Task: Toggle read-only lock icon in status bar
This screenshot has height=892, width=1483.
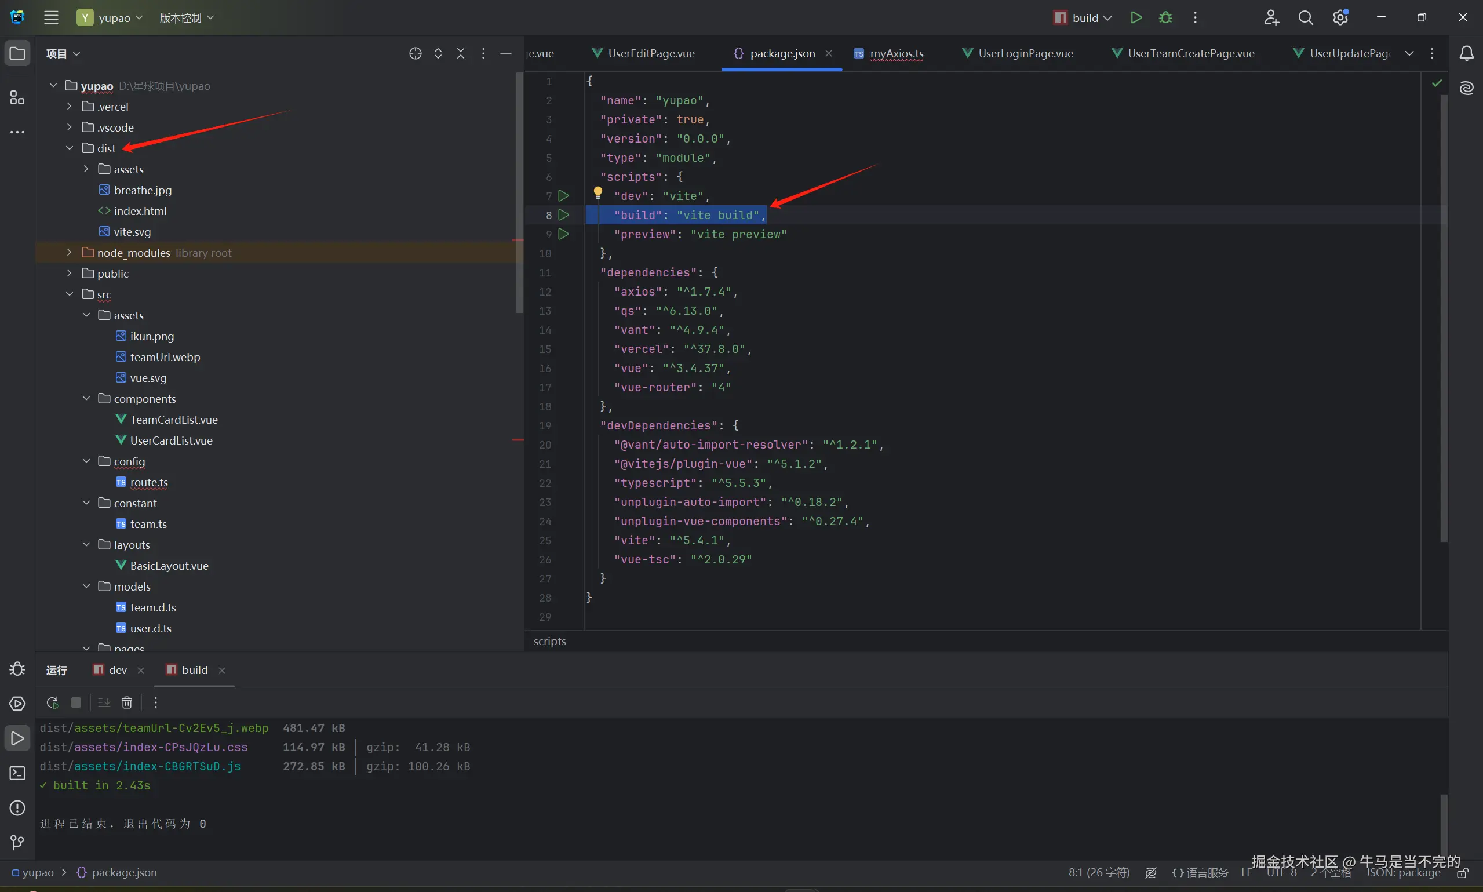Action: (1463, 873)
